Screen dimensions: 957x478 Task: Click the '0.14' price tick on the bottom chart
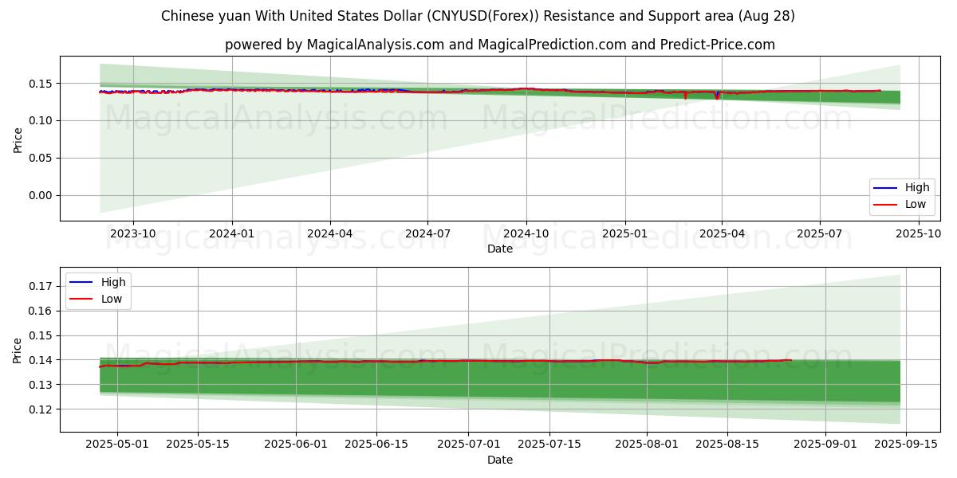[42, 360]
